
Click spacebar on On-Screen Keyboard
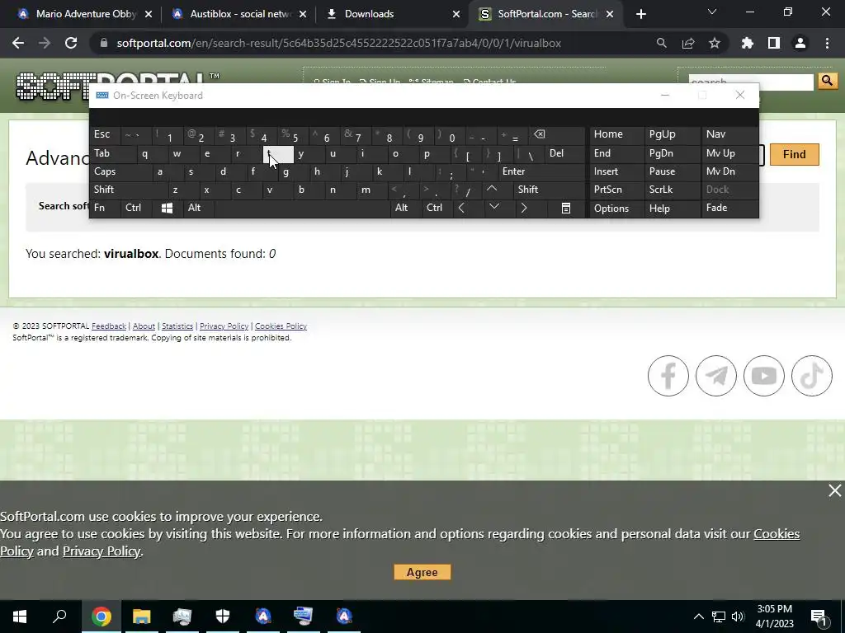click(302, 209)
